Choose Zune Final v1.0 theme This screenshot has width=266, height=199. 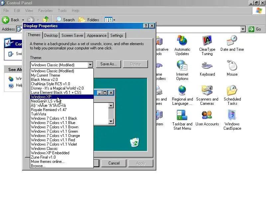pos(62,157)
